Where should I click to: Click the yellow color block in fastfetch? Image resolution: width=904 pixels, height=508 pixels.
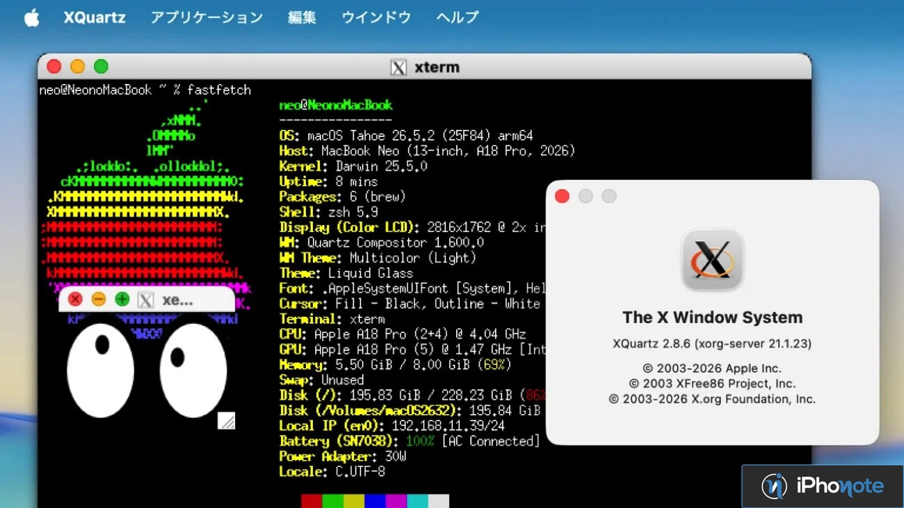pos(354,501)
